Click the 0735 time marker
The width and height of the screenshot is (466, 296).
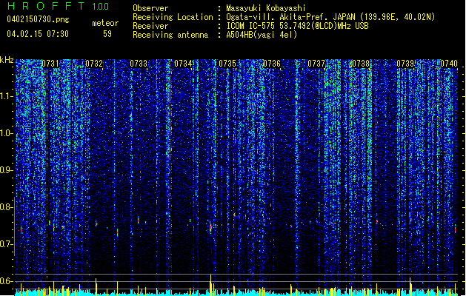(x=227, y=64)
